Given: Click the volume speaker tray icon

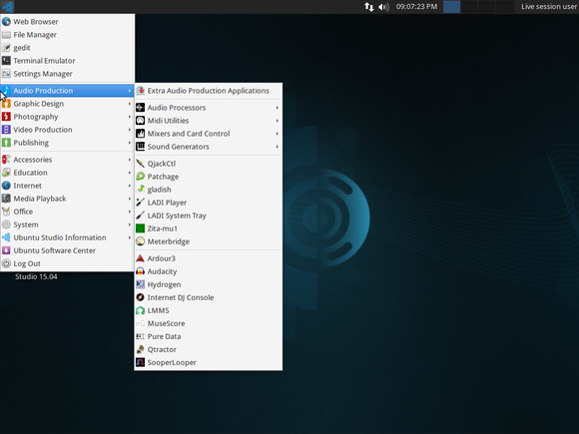Looking at the screenshot, I should point(383,7).
